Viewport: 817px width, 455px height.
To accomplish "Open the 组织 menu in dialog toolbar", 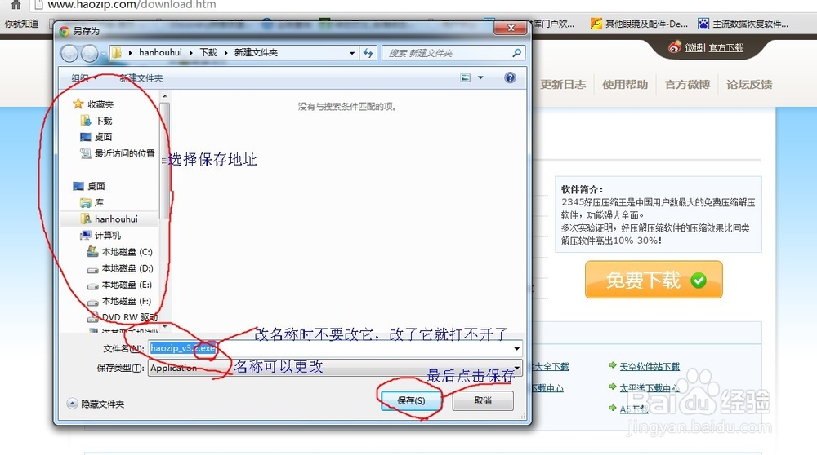I will coord(84,78).
